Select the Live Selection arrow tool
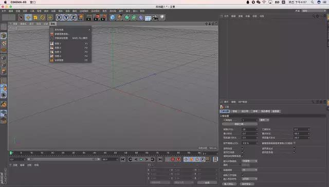Screen dimensions: 329x187 (21, 18)
